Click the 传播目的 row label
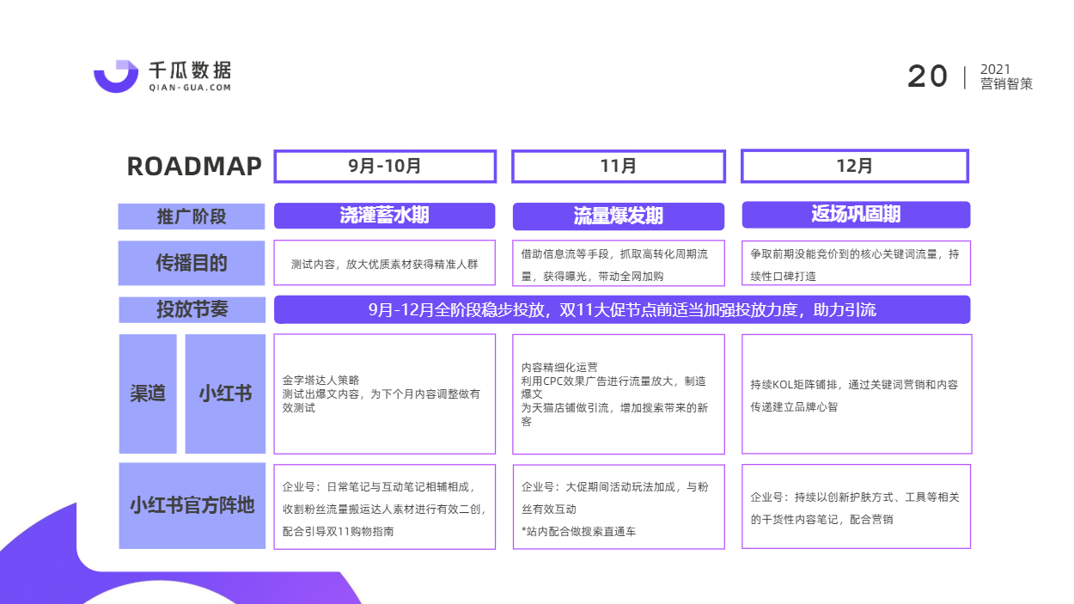Screen dimensions: 1074x604 192,263
